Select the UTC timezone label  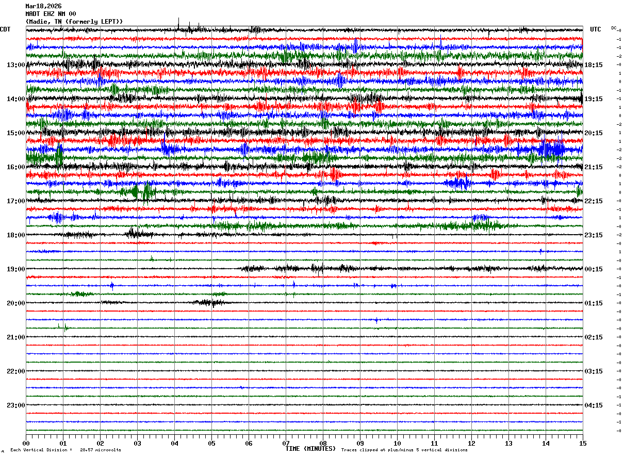(x=596, y=29)
